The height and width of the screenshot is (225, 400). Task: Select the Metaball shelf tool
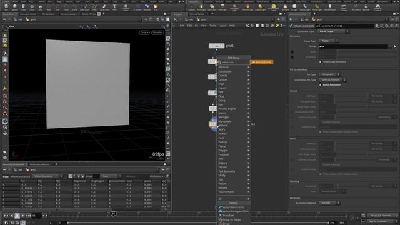[147, 7]
